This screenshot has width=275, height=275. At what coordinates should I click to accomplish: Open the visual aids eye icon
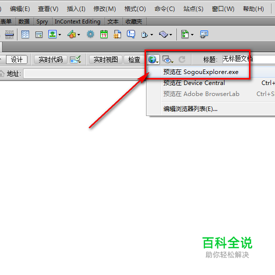(x=167, y=59)
